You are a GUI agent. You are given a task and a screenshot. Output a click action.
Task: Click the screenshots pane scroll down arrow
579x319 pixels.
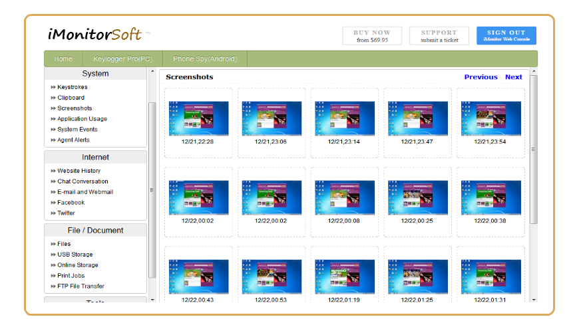click(x=534, y=300)
